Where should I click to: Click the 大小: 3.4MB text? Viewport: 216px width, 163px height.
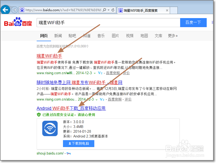(73, 127)
